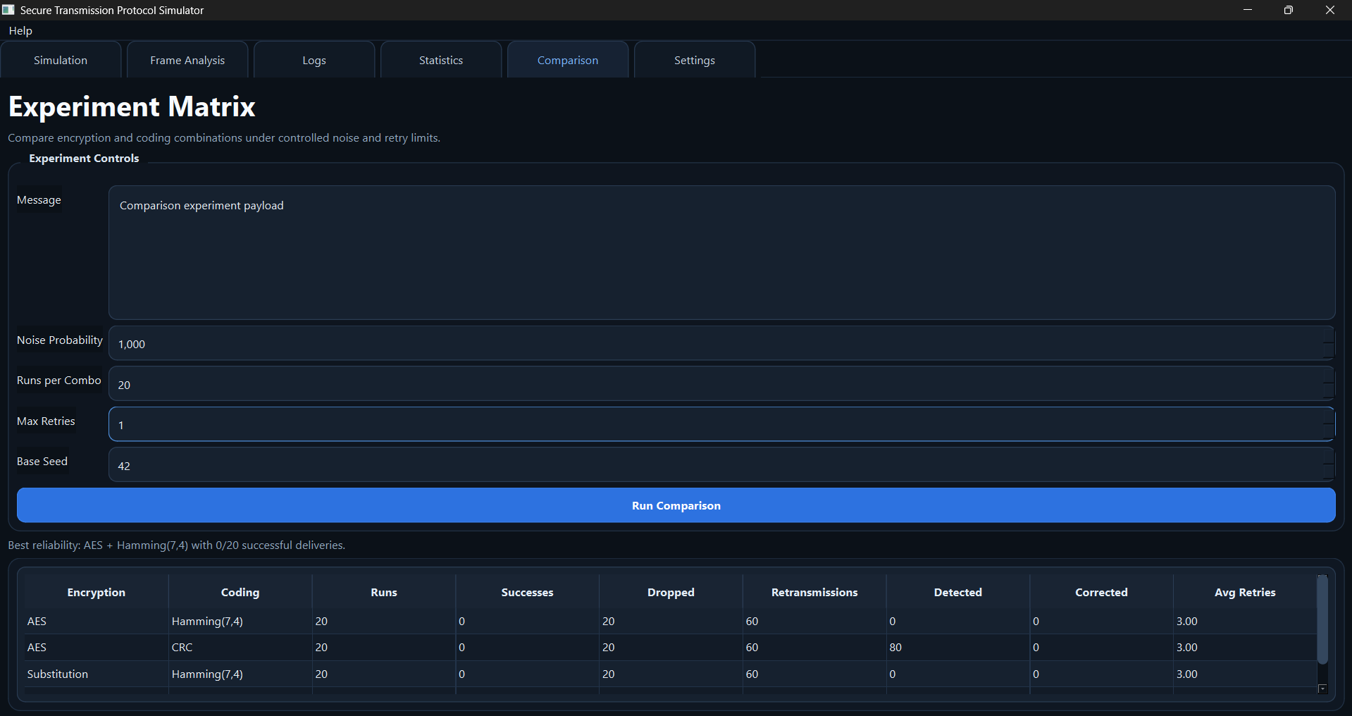Decrease Base Seed with the down stepper

[1329, 473]
